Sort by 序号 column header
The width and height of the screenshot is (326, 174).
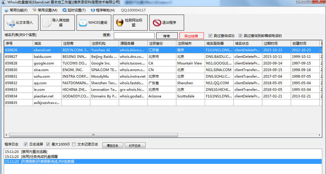click(18, 43)
